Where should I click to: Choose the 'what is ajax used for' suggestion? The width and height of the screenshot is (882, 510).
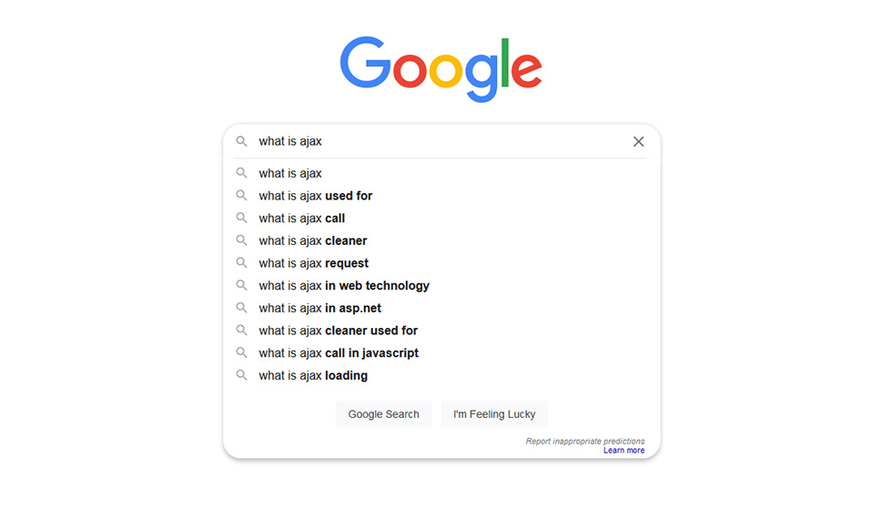[x=441, y=196]
